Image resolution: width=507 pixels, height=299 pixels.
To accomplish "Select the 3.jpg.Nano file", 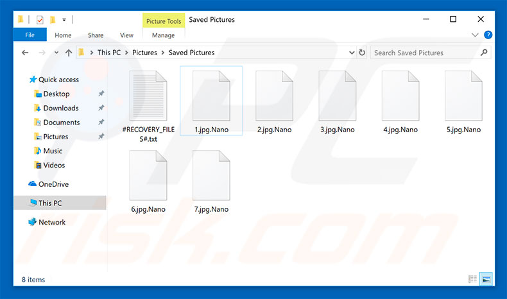I will click(x=337, y=101).
